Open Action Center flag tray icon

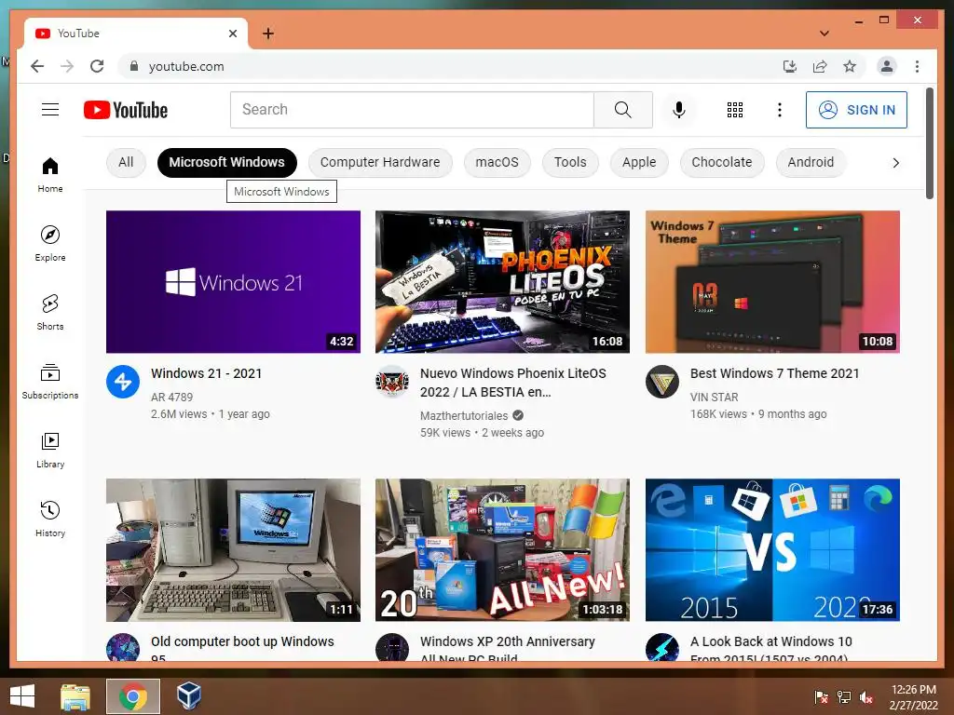(x=822, y=697)
